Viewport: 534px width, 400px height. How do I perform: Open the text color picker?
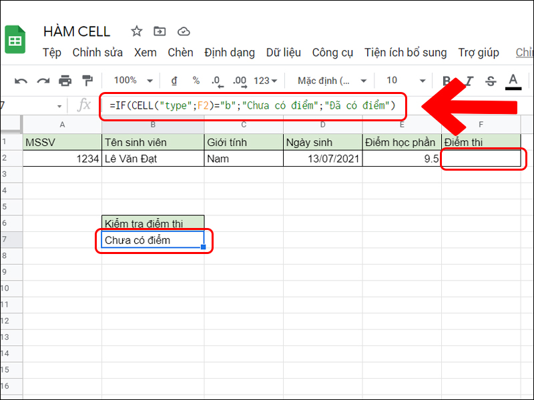tap(513, 80)
